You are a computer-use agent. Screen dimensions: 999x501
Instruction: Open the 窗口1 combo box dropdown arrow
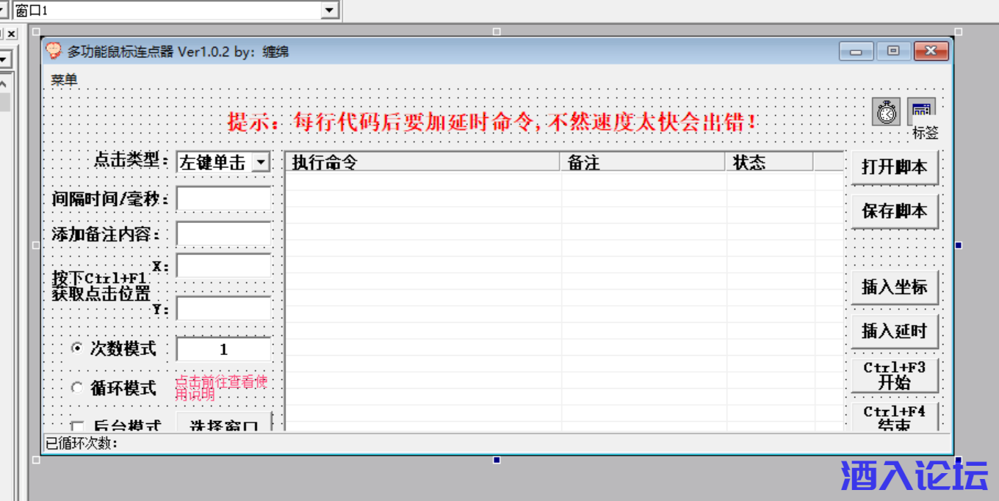(x=329, y=10)
